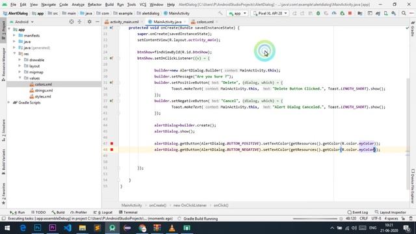This screenshot has height=234, width=416.
Task: Click the Windows Start button
Action: 7,228
